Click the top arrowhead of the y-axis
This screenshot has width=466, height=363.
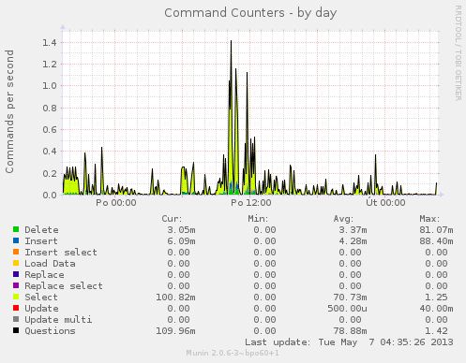pyautogui.click(x=63, y=27)
